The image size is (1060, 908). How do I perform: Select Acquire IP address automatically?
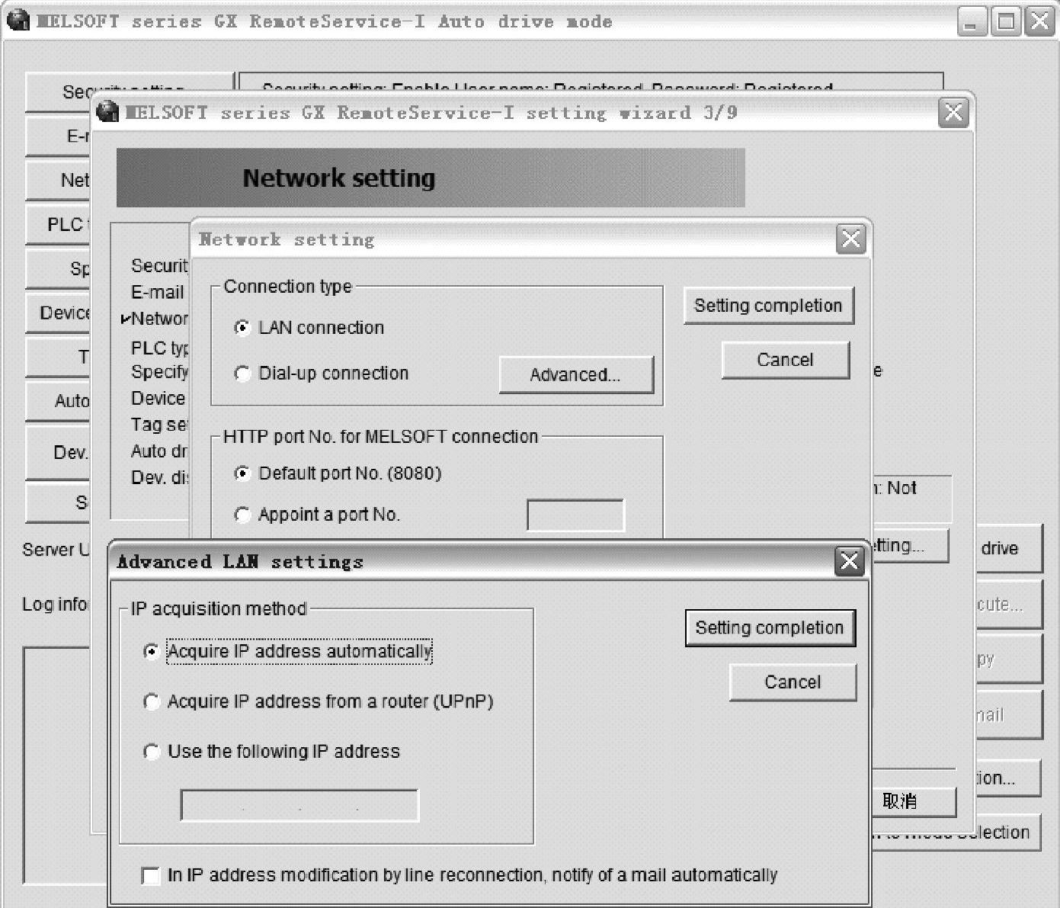(x=152, y=651)
